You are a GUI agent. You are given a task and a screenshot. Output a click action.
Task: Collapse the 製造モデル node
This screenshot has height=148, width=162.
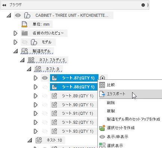click(x=15, y=51)
